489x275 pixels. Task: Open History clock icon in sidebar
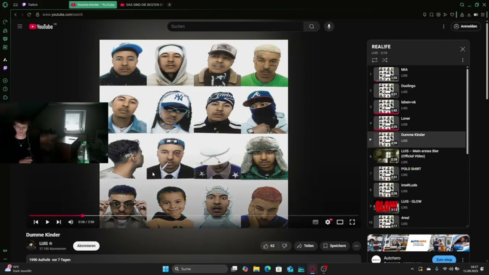pyautogui.click(x=5, y=89)
